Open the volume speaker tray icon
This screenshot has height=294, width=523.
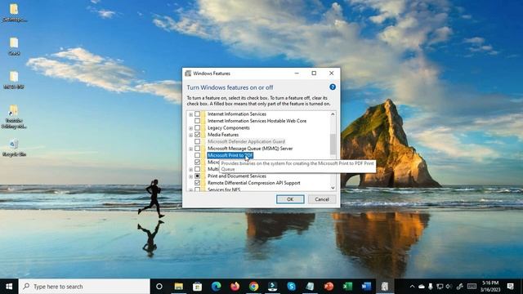(449, 287)
